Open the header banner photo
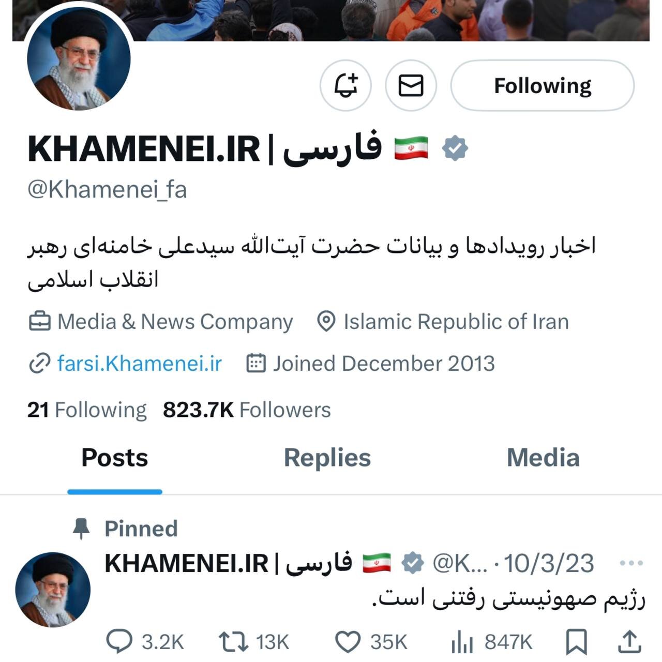Viewport: 662px width, 662px height. [x=331, y=21]
